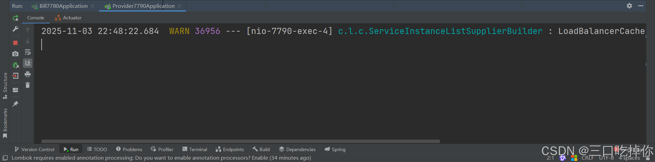
Task: Toggle tool window bars via bottom-left icon
Action: tap(5, 158)
